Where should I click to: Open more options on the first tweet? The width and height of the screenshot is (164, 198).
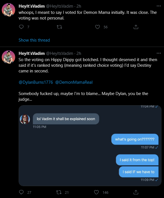pyautogui.click(x=159, y=6)
